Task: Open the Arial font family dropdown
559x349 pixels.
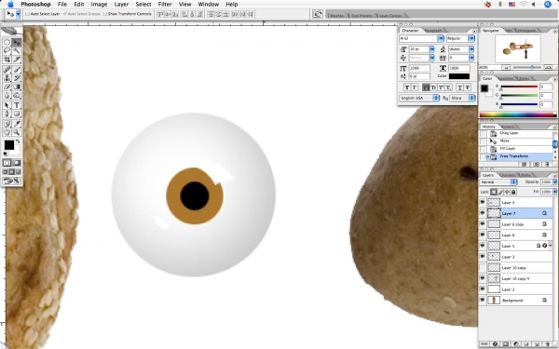Action: [421, 38]
